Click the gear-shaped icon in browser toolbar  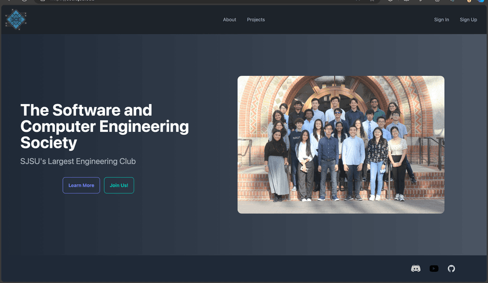[391, 1]
